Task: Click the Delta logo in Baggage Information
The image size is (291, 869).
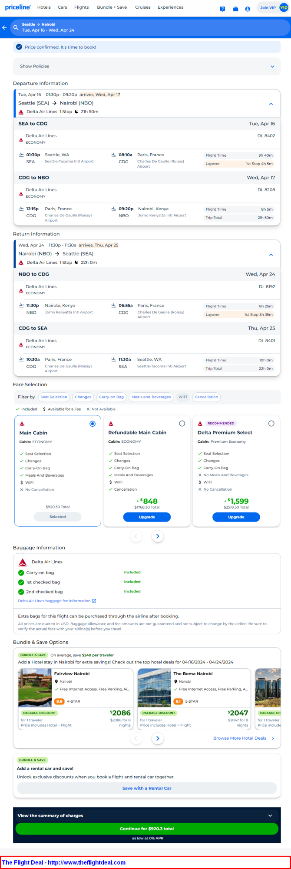Action: (23, 562)
